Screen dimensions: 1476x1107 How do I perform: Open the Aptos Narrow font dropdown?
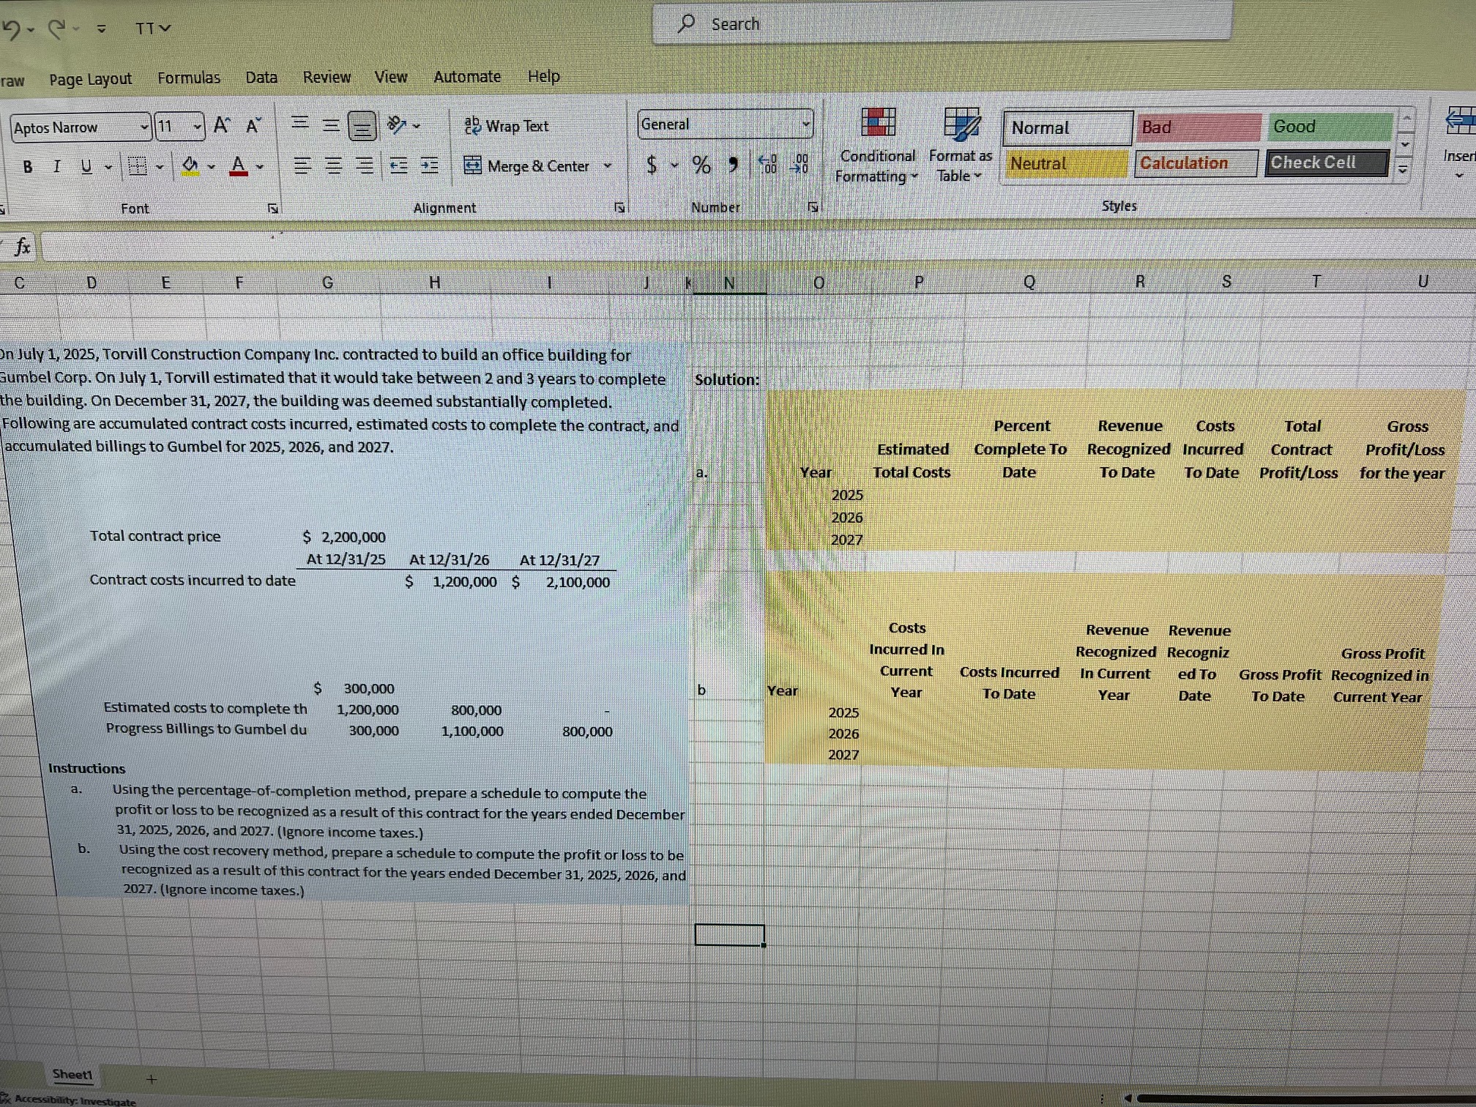(144, 127)
